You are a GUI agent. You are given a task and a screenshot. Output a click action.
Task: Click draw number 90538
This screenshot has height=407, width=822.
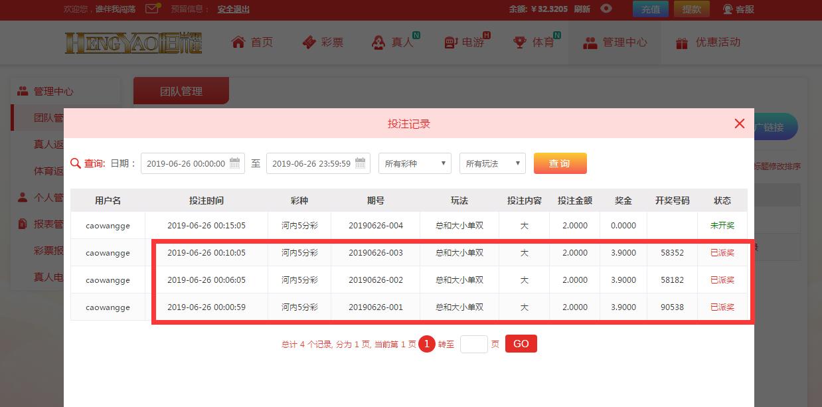pos(672,307)
